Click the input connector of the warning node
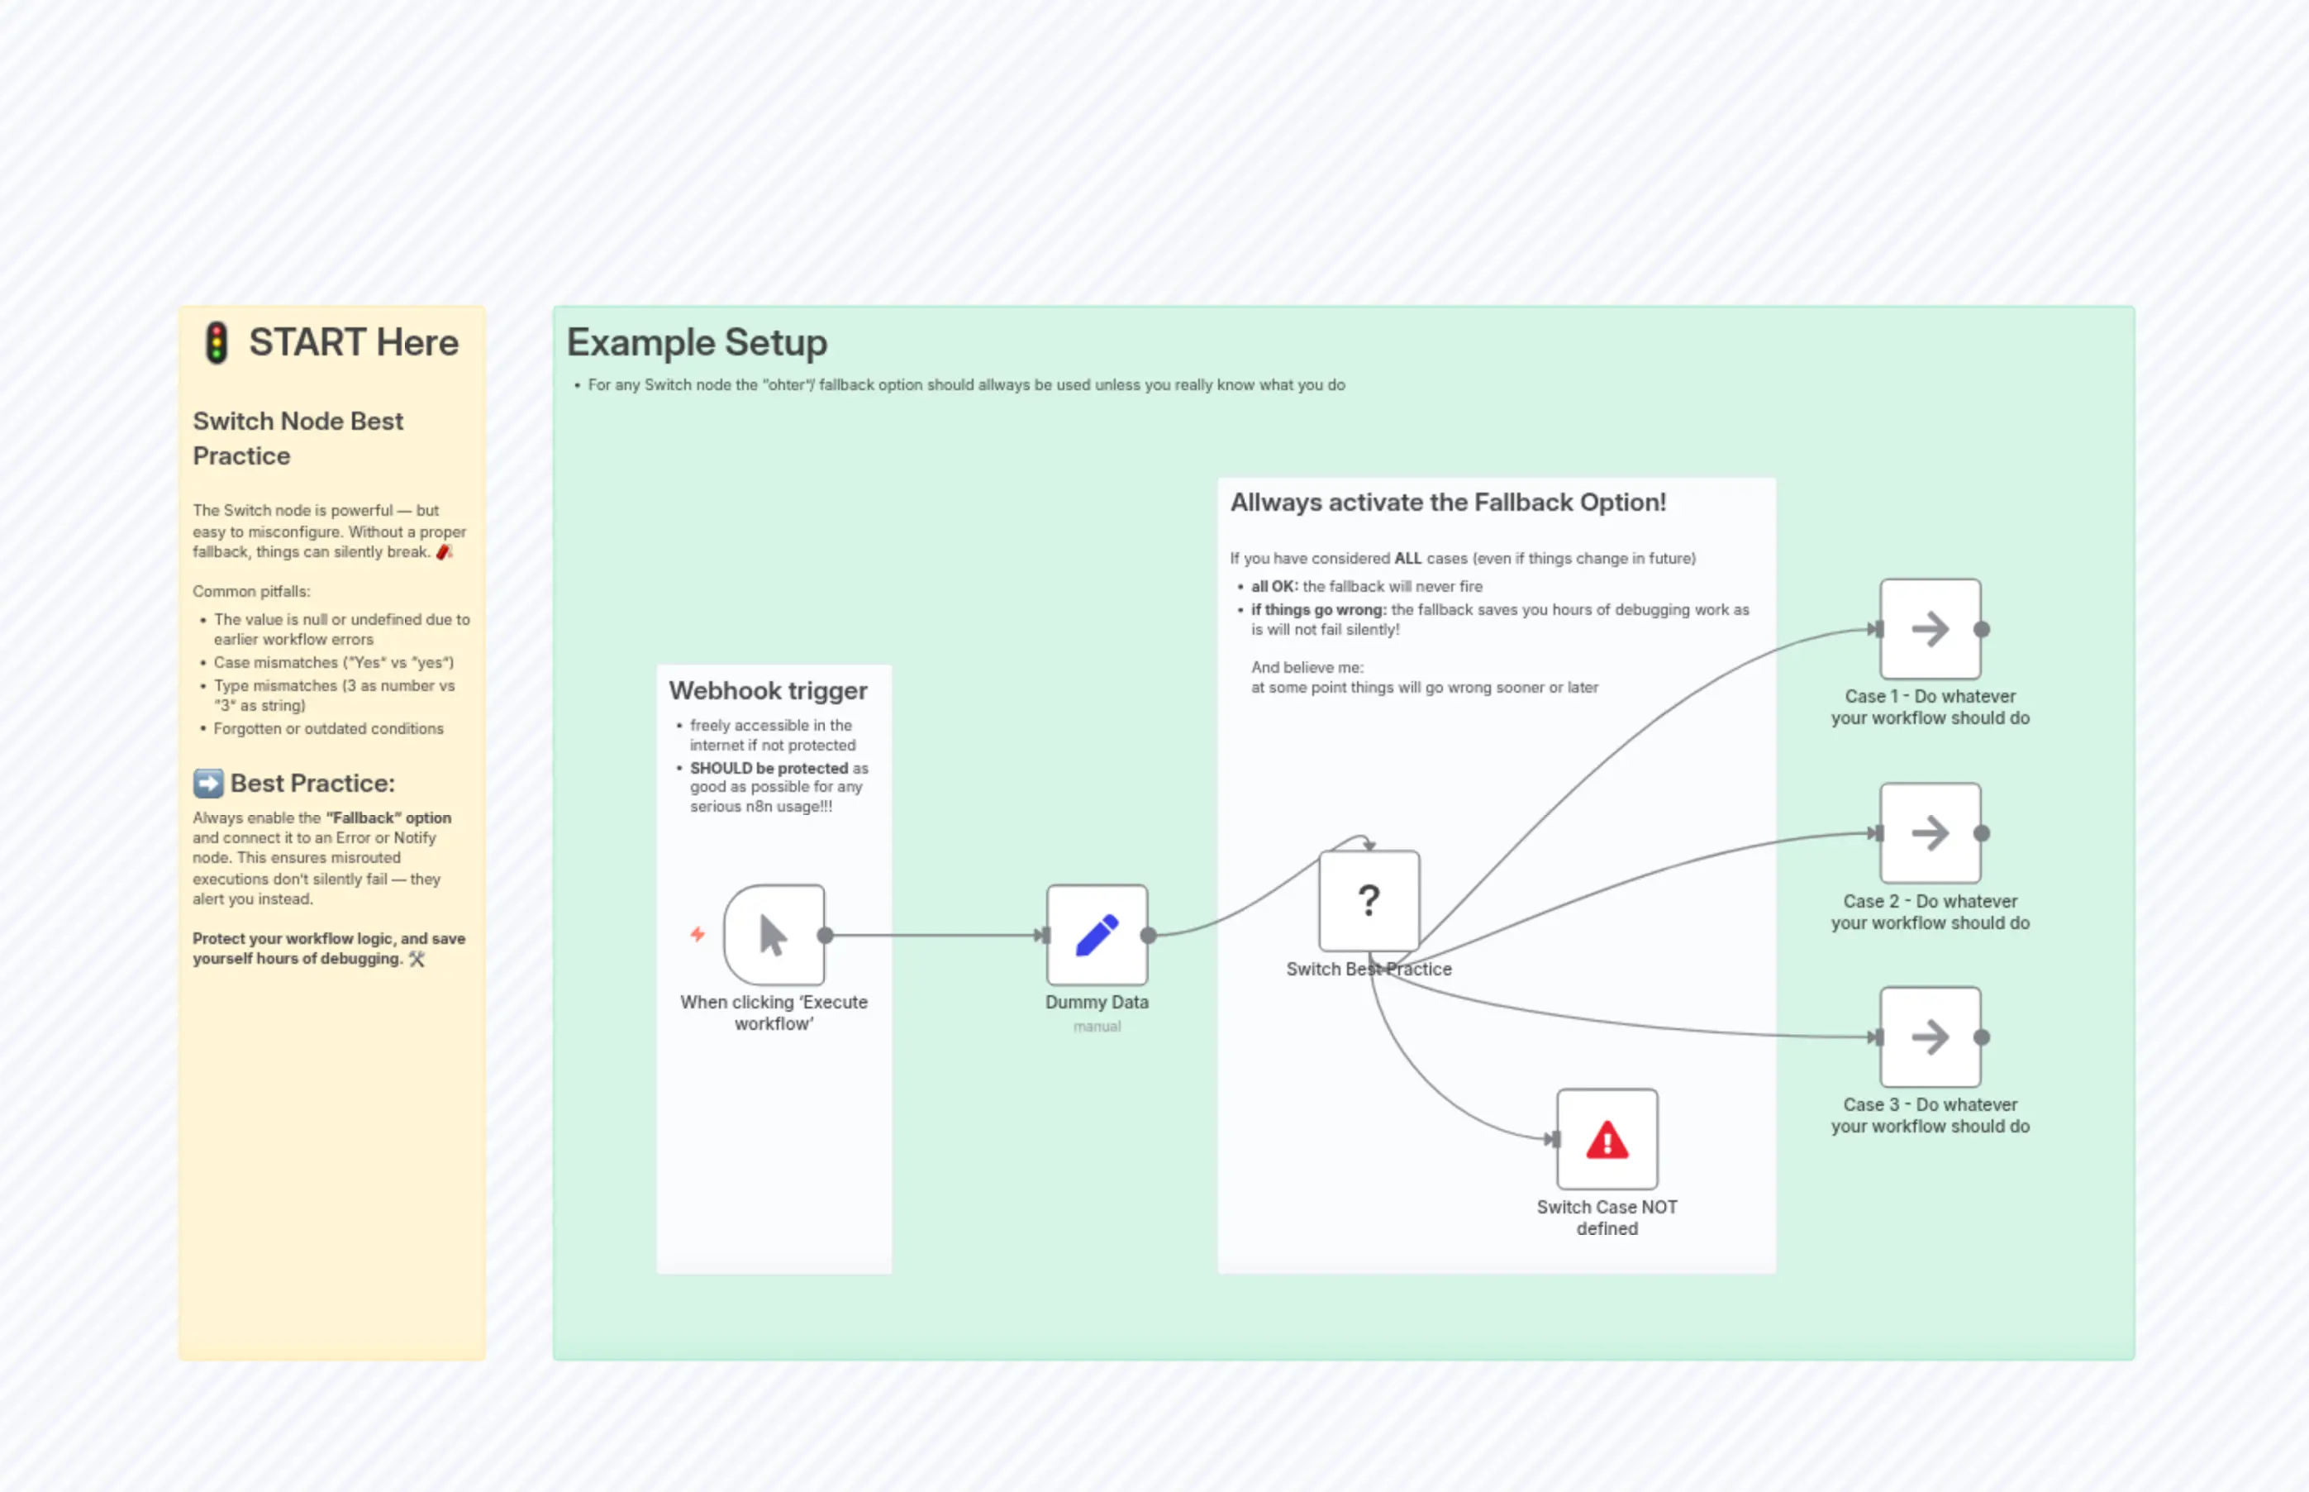 click(x=1556, y=1138)
